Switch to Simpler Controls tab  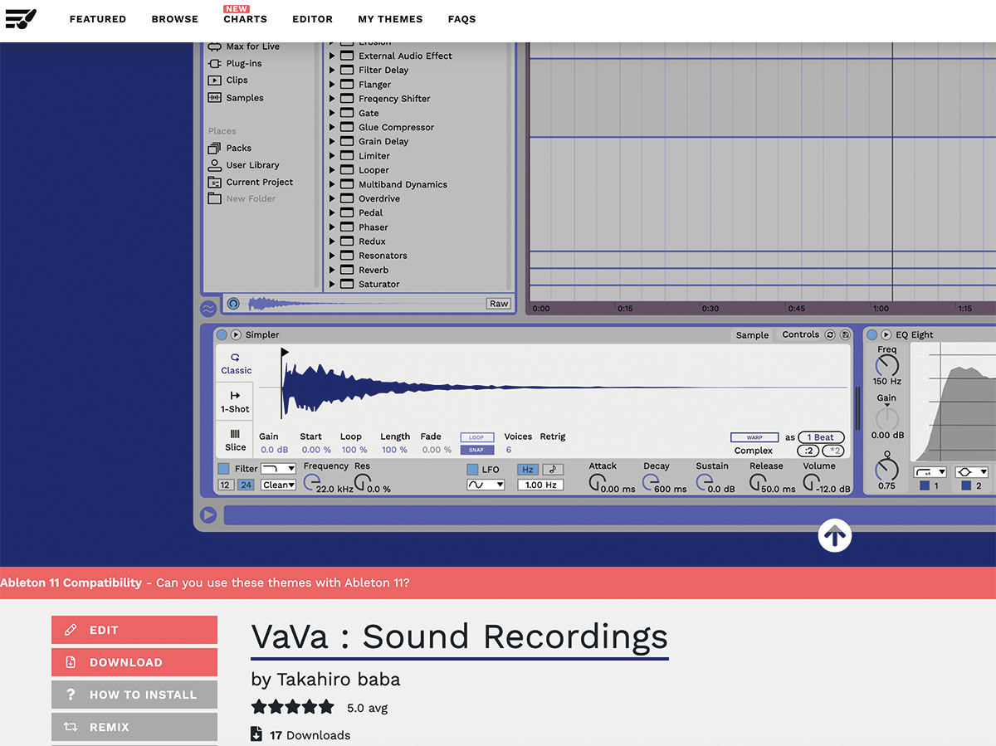click(x=800, y=334)
